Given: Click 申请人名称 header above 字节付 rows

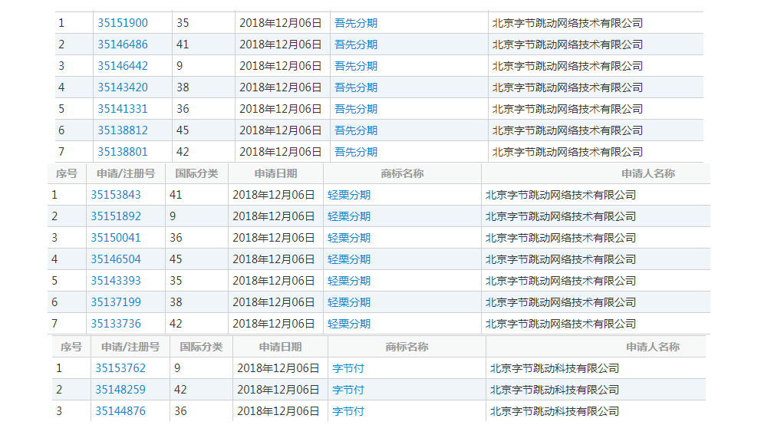Looking at the screenshot, I should tap(652, 347).
